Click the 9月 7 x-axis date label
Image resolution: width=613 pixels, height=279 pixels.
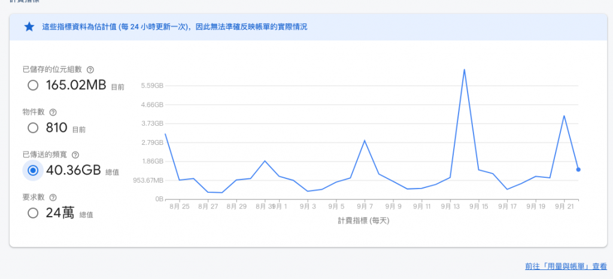[365, 207]
